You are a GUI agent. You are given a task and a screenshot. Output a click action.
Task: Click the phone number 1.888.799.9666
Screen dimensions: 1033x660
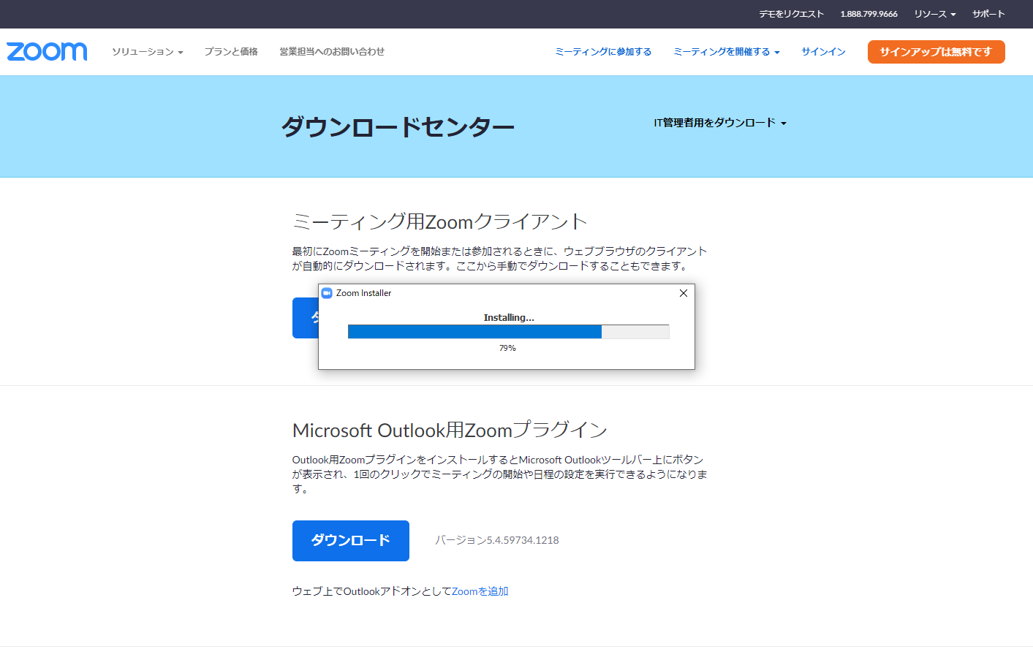[x=869, y=14]
